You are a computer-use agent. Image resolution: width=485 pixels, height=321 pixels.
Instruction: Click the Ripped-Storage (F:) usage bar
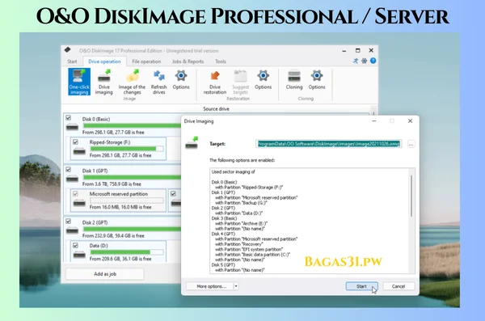(127, 149)
